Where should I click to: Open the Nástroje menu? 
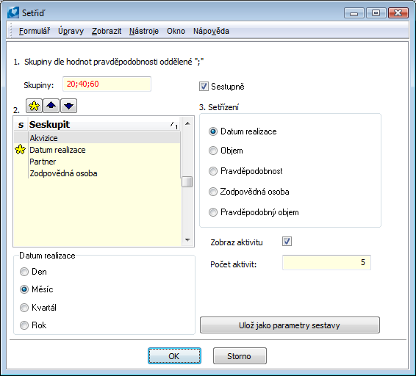point(144,31)
